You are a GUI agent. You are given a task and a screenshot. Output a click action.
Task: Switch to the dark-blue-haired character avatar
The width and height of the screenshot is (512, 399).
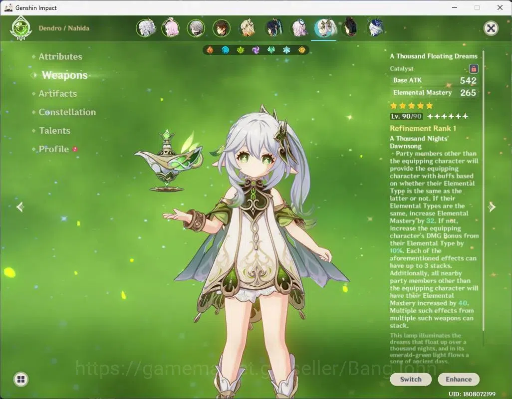(273, 28)
